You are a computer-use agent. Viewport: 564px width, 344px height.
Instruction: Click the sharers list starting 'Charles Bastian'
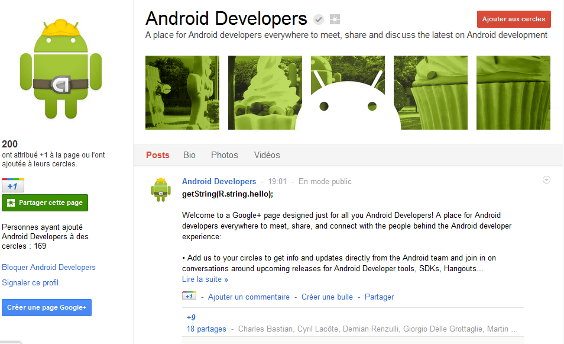tap(378, 329)
